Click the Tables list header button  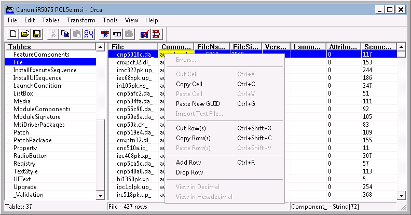click(50, 47)
